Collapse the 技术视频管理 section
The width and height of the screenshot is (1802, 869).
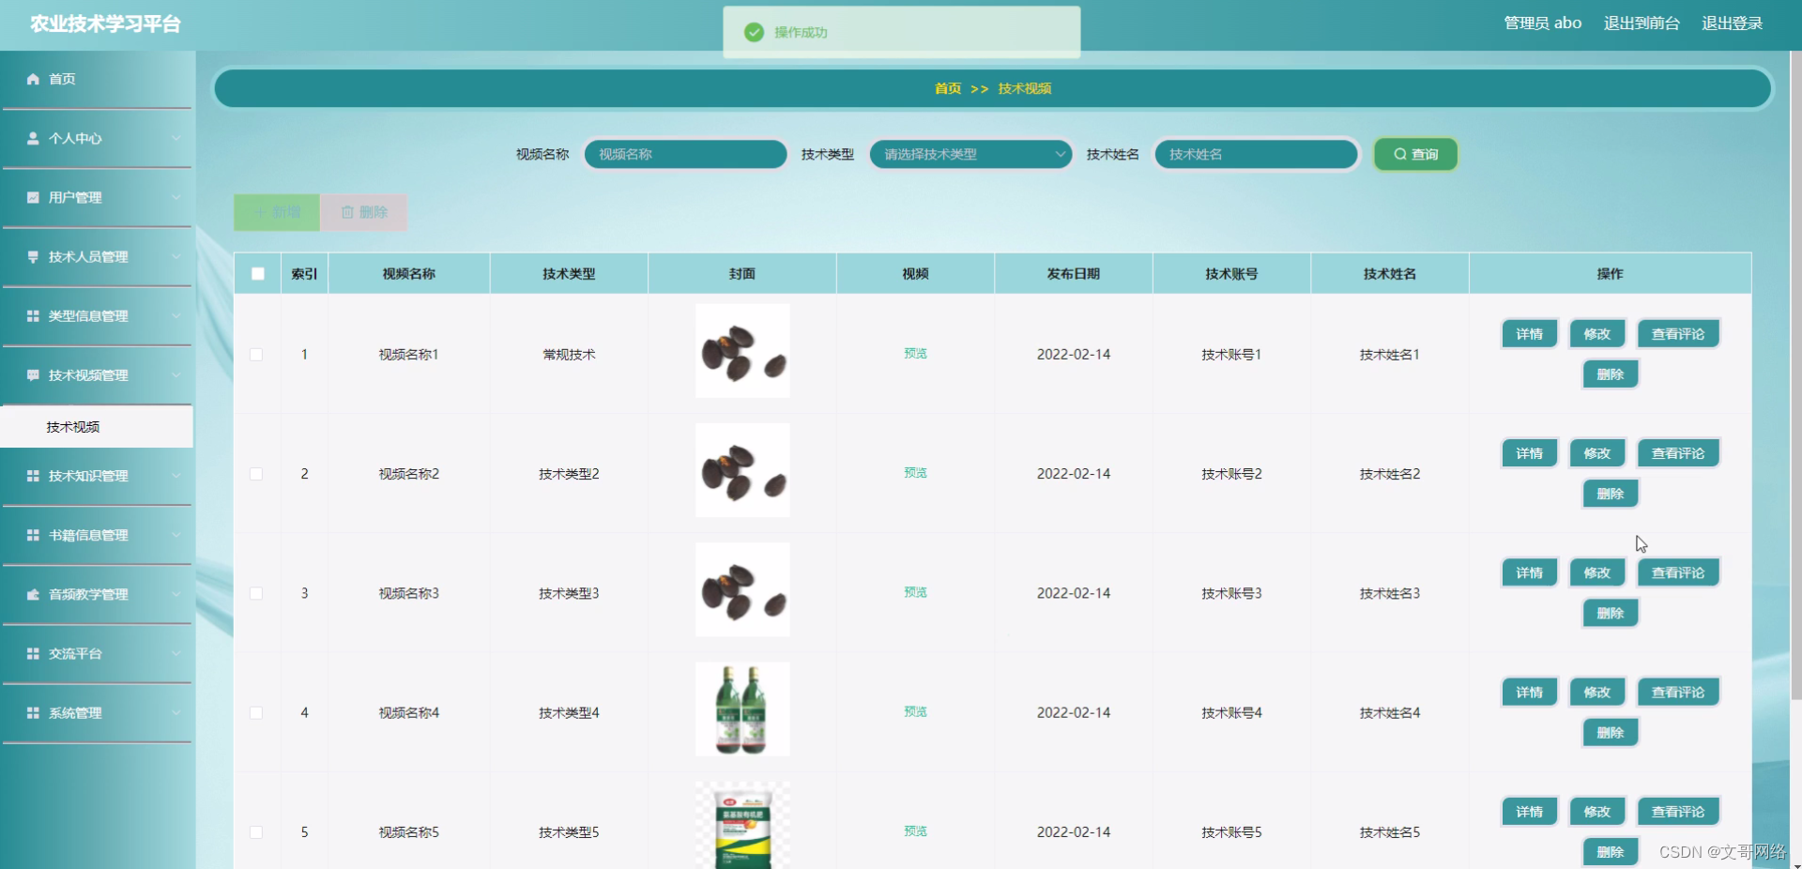point(176,375)
